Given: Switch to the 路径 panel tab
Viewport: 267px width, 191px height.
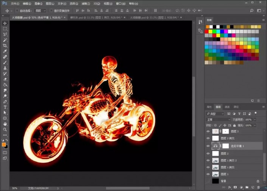Looking at the screenshot, I should coord(236,107).
